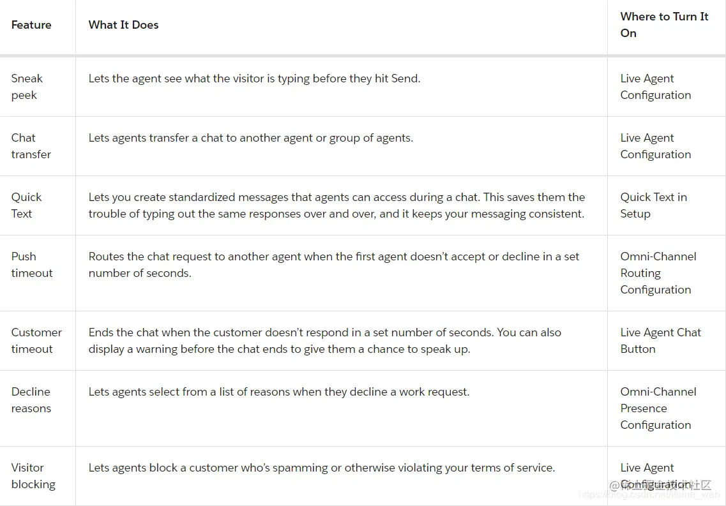The image size is (726, 506).
Task: Click the Quick Text in Setup cell
Action: pos(653,205)
